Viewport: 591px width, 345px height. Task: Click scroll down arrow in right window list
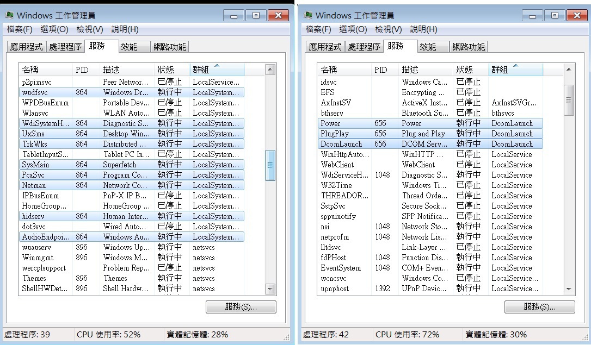pos(569,289)
